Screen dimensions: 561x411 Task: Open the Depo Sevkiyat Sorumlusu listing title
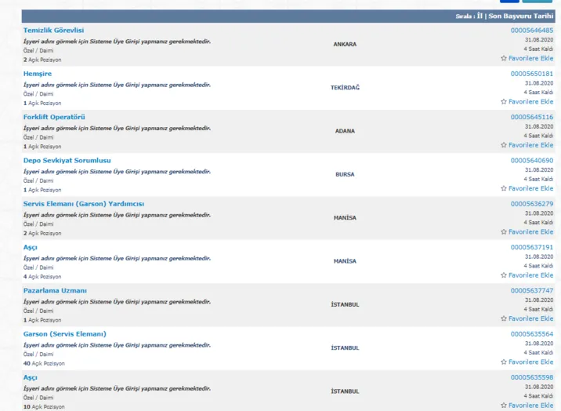pos(67,160)
